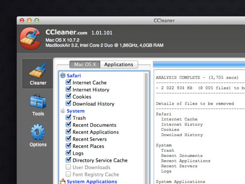This screenshot has width=245, height=184.
Task: Click the 2 022 934 KB summary line
Action: coord(200,88)
